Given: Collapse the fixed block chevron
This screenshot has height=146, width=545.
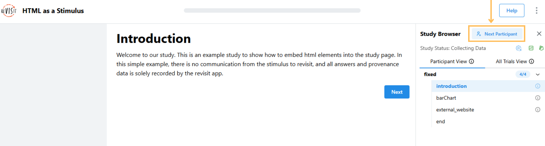Looking at the screenshot, I should (x=538, y=74).
